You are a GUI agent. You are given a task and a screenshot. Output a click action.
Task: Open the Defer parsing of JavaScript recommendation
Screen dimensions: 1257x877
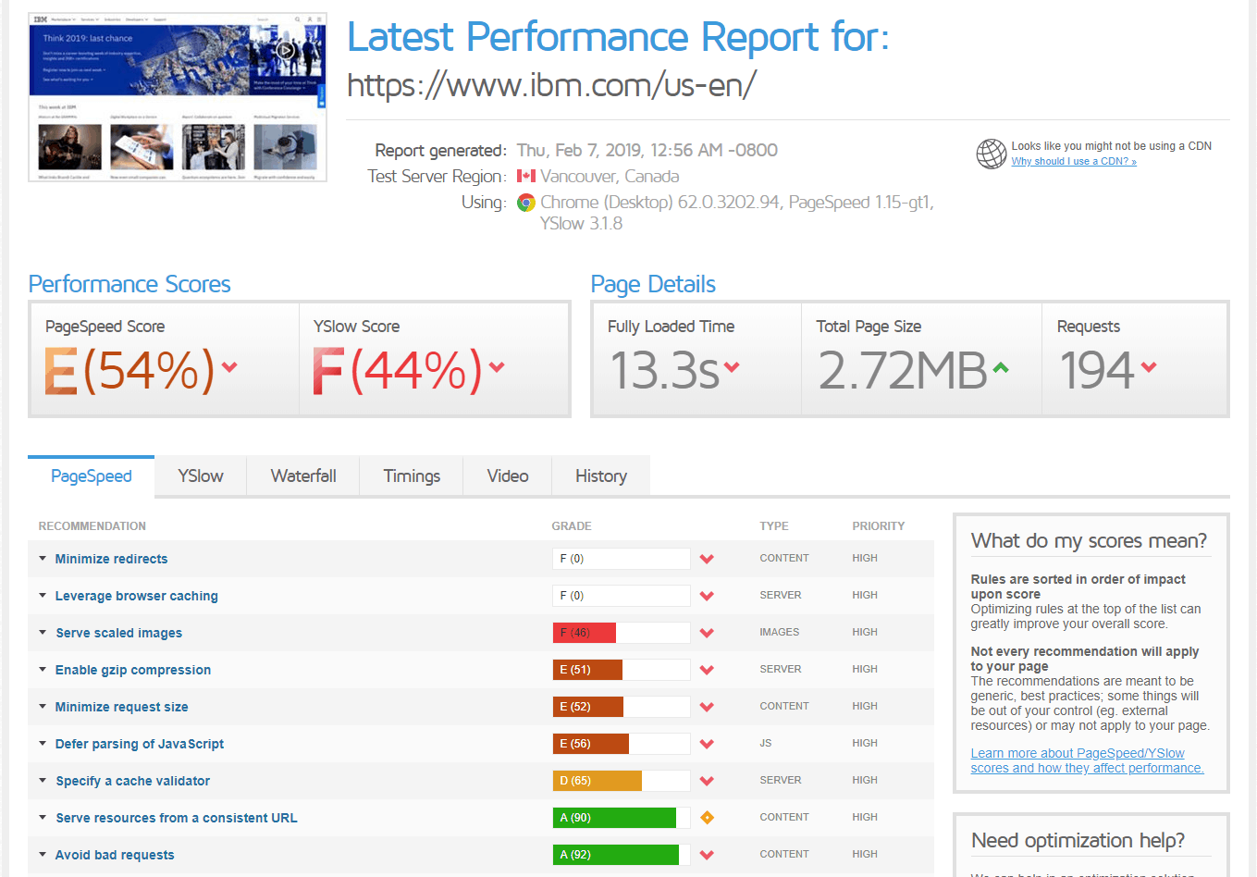click(x=139, y=744)
